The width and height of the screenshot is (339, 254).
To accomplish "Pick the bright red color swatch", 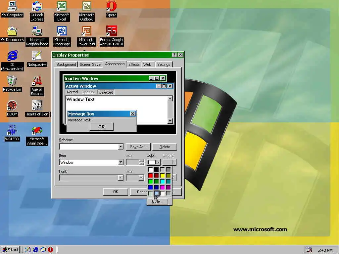I will pyautogui.click(x=151, y=176).
